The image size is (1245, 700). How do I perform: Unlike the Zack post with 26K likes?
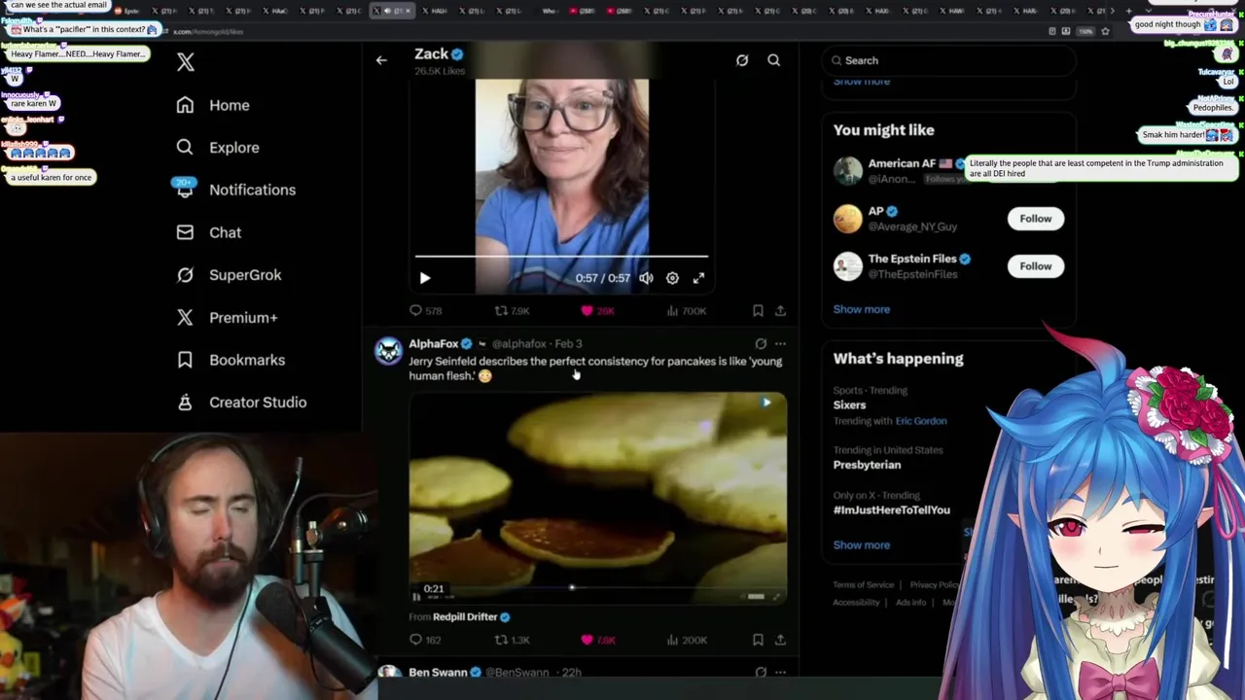coord(597,311)
